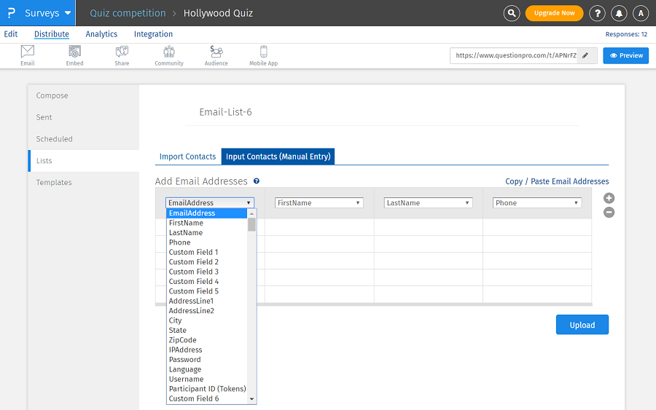Open the Phone column dropdown

coord(537,203)
